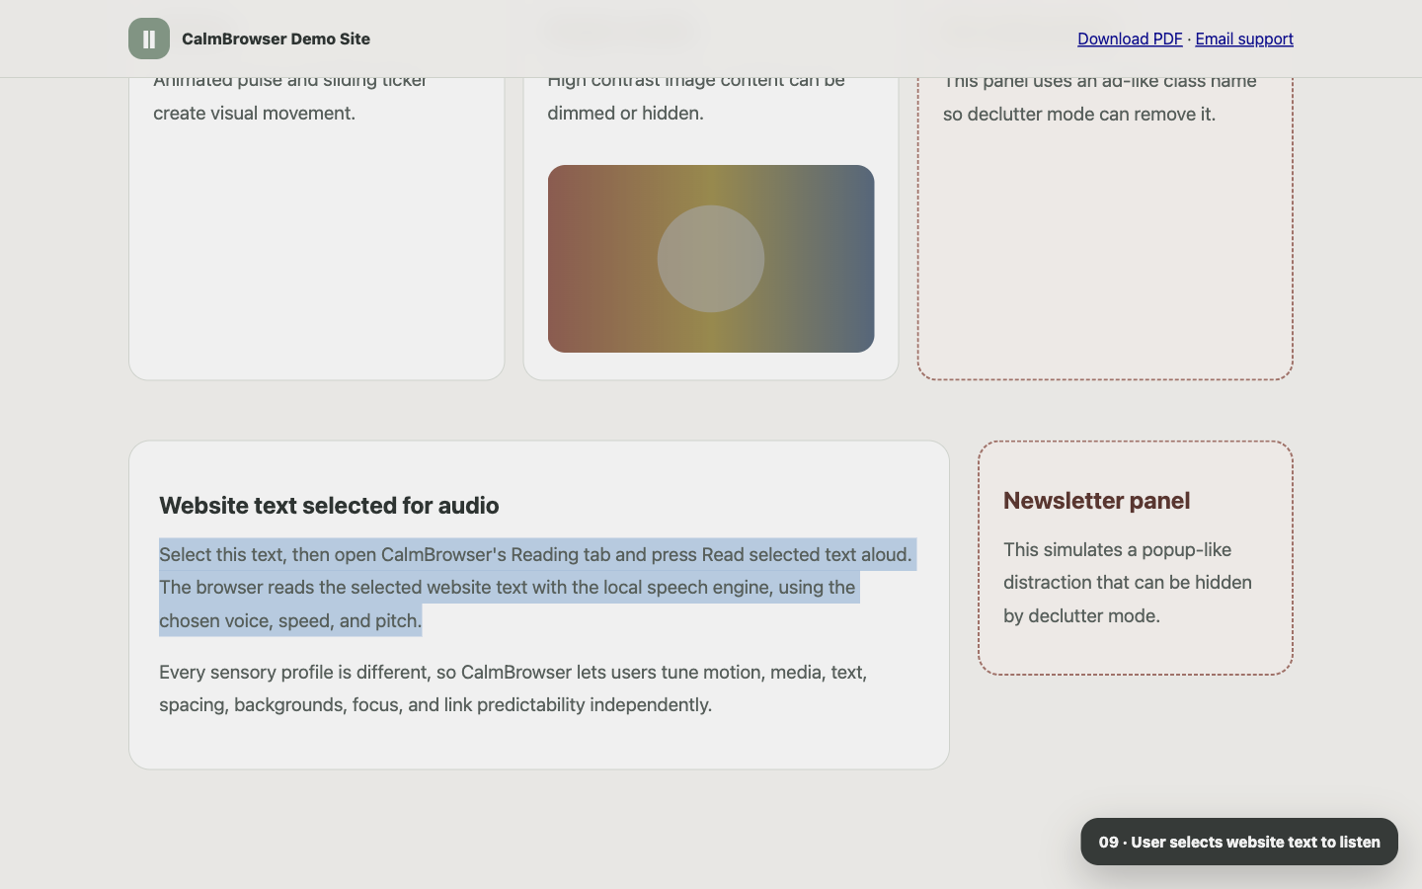Click the text create visual movement
The image size is (1422, 889).
(x=254, y=113)
